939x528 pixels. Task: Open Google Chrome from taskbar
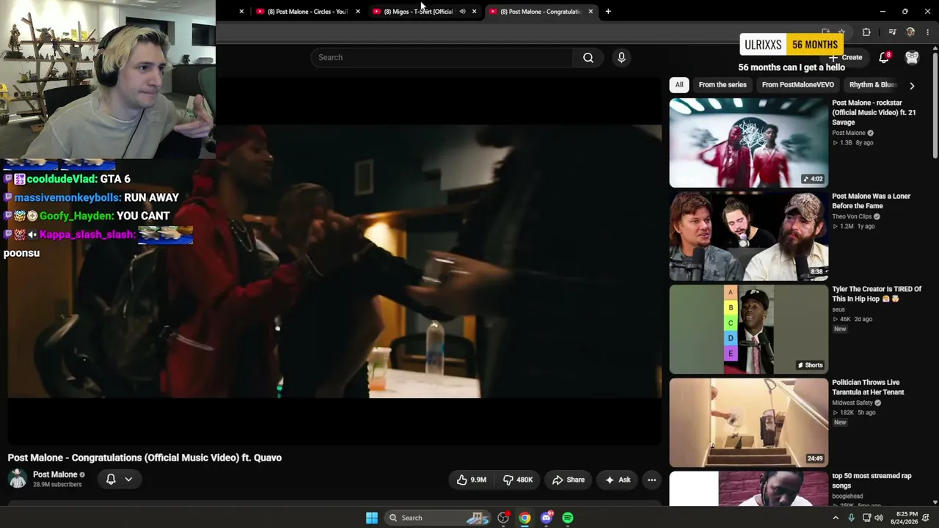(525, 518)
